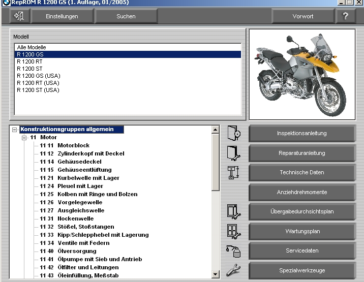Screen dimensions: 364x282
Task: Click the R 1200 GS motorcycle image
Action: point(302,74)
